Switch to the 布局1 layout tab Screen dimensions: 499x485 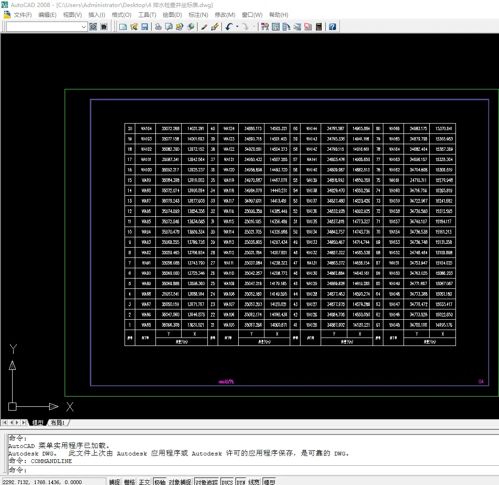tap(58, 423)
